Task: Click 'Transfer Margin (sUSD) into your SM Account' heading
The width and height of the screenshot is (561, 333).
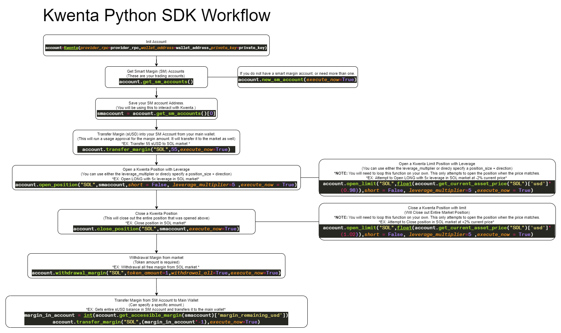Action: click(x=156, y=134)
